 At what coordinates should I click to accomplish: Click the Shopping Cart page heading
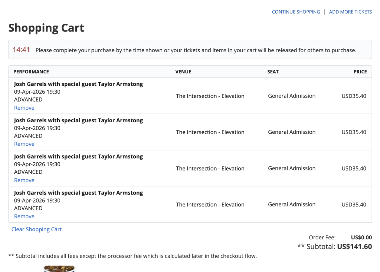[x=46, y=28]
